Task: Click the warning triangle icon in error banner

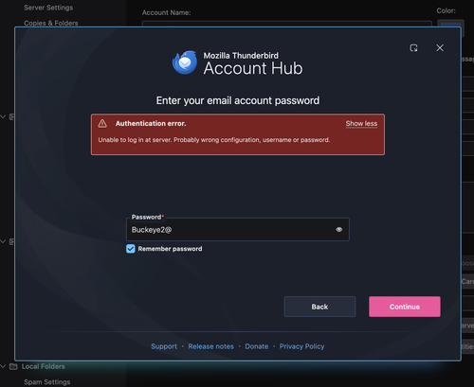Action: coord(102,123)
